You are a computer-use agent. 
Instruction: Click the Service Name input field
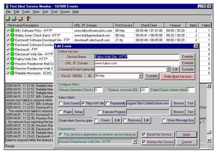[137, 57]
